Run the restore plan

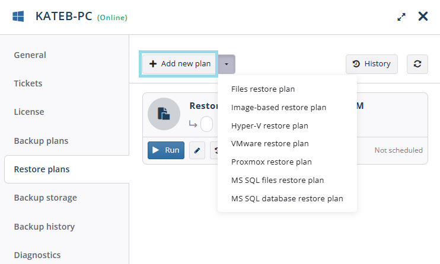pos(166,150)
